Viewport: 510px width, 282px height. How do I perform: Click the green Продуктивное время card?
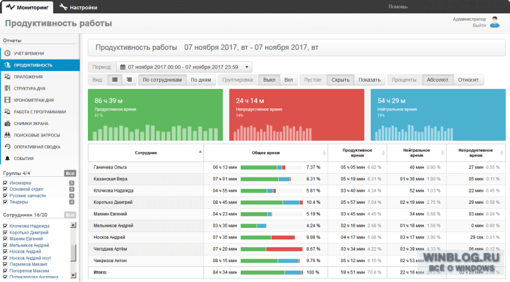point(155,115)
